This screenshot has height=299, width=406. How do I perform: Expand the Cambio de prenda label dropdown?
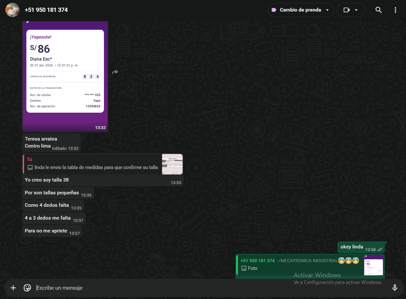point(327,10)
